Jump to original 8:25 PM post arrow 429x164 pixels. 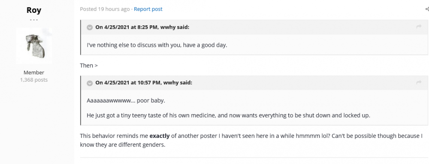[x=419, y=27]
